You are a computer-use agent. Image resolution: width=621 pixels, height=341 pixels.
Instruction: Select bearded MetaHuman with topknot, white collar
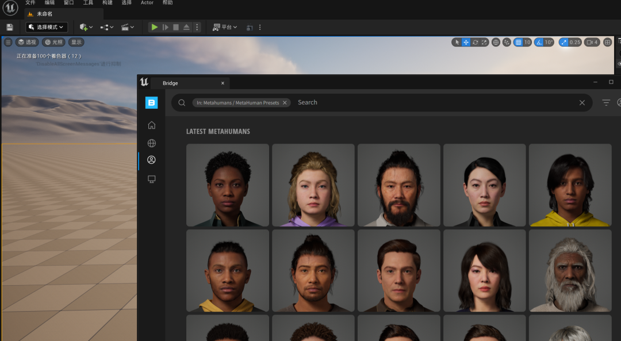[x=399, y=185]
